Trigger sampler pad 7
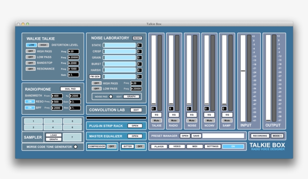 click(x=72, y=137)
